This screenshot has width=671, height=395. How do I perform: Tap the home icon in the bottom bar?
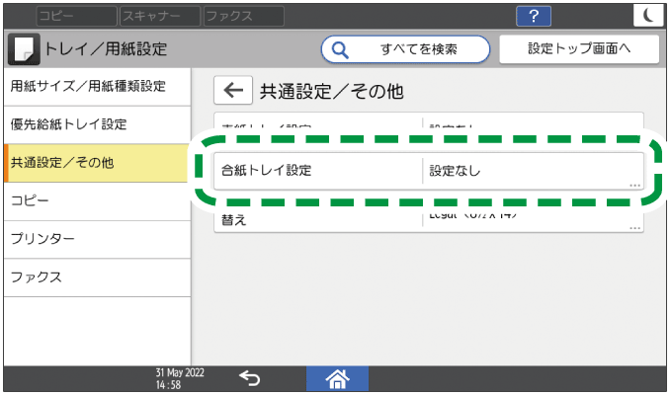[337, 379]
